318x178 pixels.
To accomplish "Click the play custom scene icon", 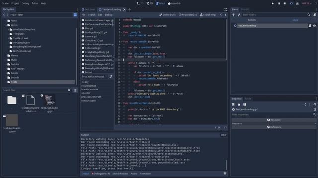I will [x=297, y=3].
